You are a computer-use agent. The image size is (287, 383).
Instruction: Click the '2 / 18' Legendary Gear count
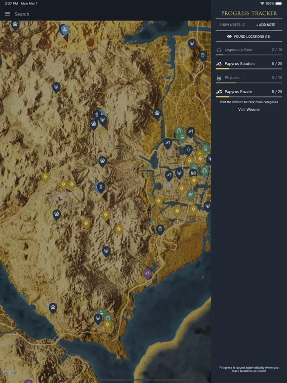click(277, 49)
